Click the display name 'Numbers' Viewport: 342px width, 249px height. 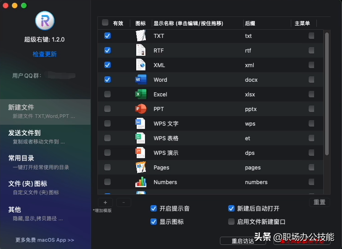[166, 182]
